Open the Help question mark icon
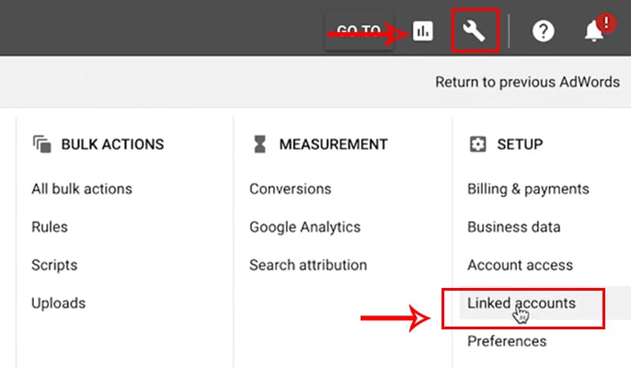Viewport: 631px width, 368px height. pyautogui.click(x=544, y=31)
